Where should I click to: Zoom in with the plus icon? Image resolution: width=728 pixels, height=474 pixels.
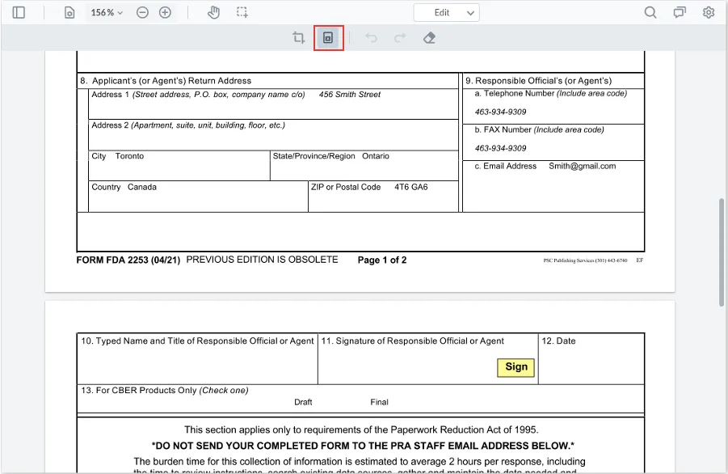(x=166, y=13)
